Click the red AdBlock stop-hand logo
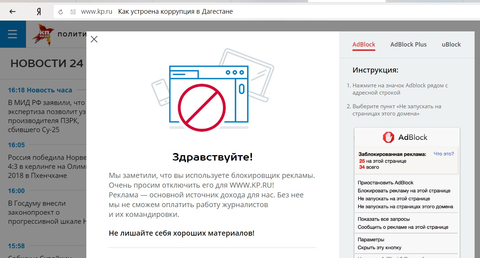The image size is (480, 258). (388, 137)
